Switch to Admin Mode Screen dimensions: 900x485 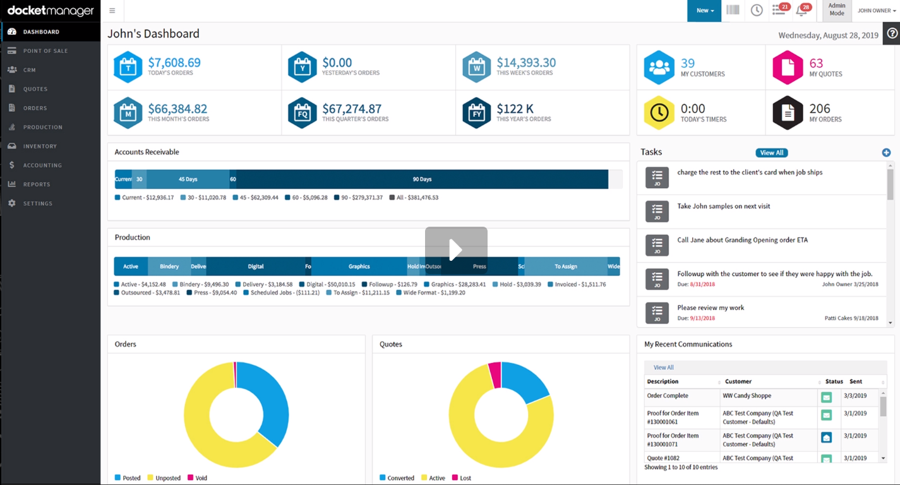coord(837,10)
